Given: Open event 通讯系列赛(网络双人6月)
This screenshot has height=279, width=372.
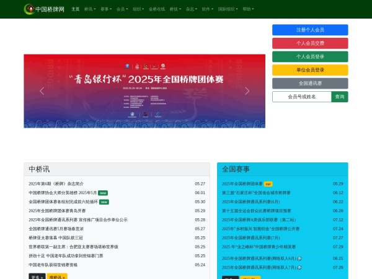Looking at the screenshot, I should (259, 259).
